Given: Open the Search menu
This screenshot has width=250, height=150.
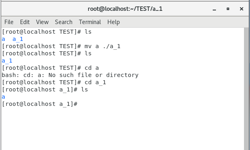Looking at the screenshot, I should point(64,22).
